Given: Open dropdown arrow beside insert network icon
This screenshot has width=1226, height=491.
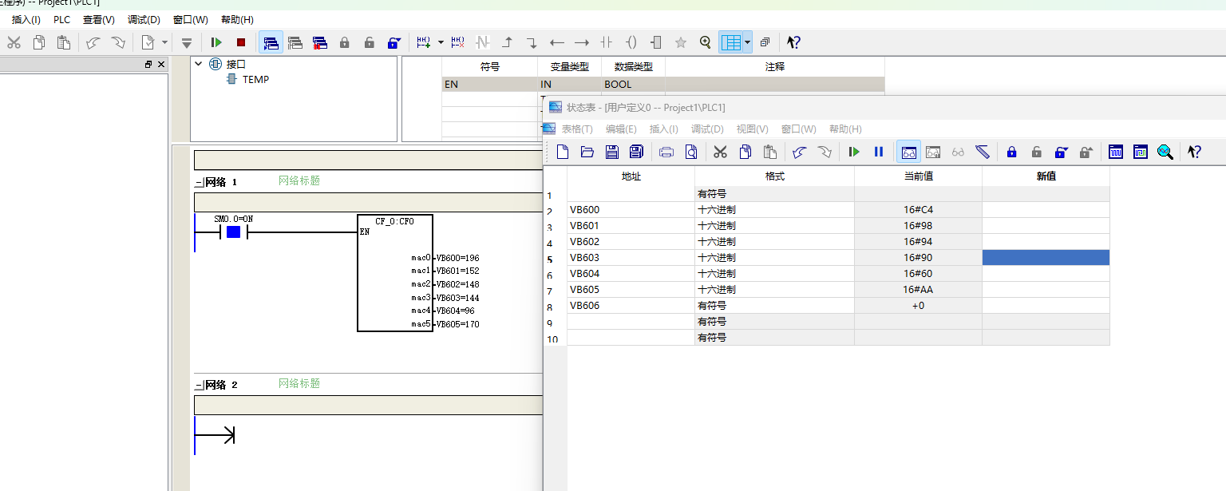Looking at the screenshot, I should click(441, 42).
